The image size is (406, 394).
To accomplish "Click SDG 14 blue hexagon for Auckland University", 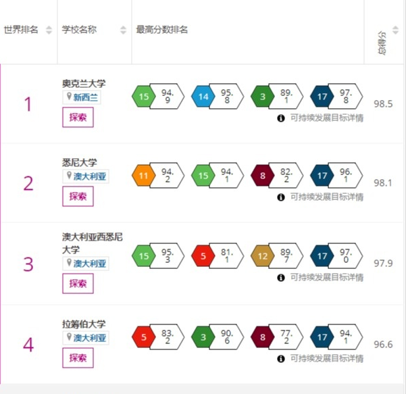I will (x=203, y=97).
